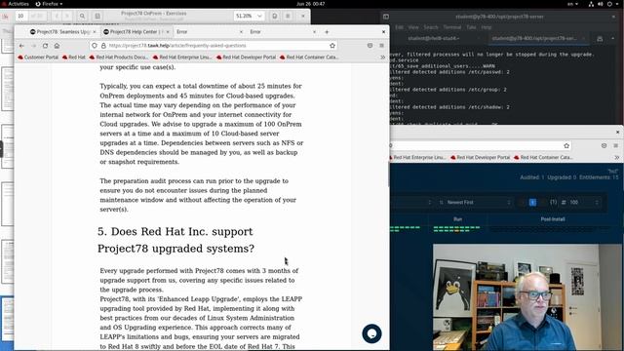The height and width of the screenshot is (351, 624).
Task: Select the second Error tab
Action: click(283, 32)
